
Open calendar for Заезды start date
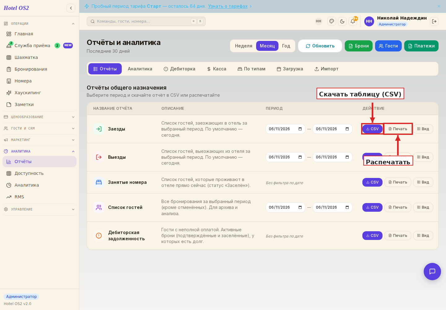pos(300,129)
